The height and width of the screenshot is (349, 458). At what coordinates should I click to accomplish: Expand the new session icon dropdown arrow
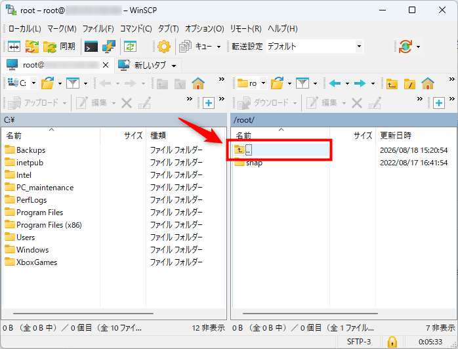418,47
